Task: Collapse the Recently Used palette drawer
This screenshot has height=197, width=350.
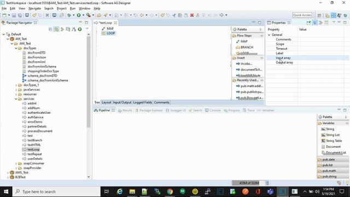Action: (x=247, y=80)
